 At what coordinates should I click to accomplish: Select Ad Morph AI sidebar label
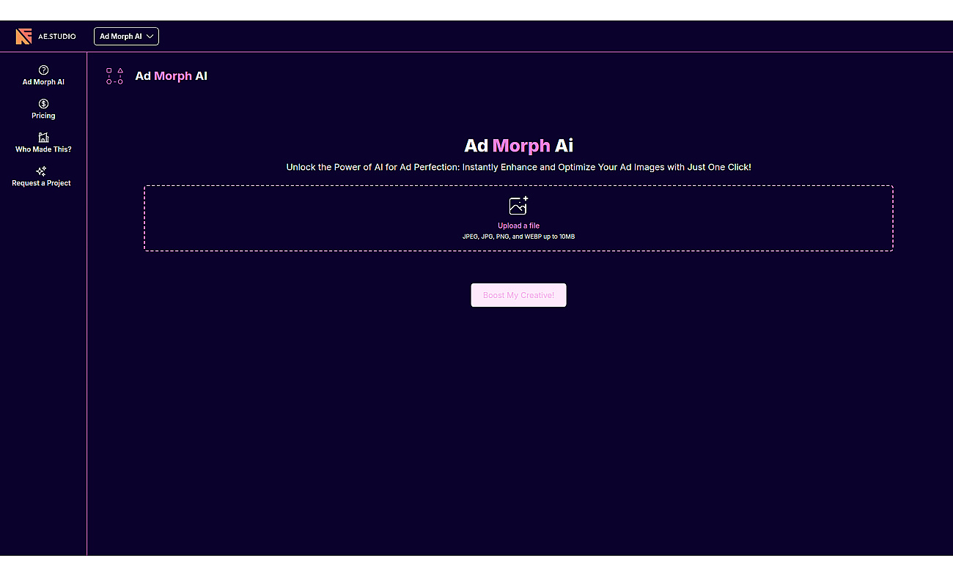(x=43, y=82)
